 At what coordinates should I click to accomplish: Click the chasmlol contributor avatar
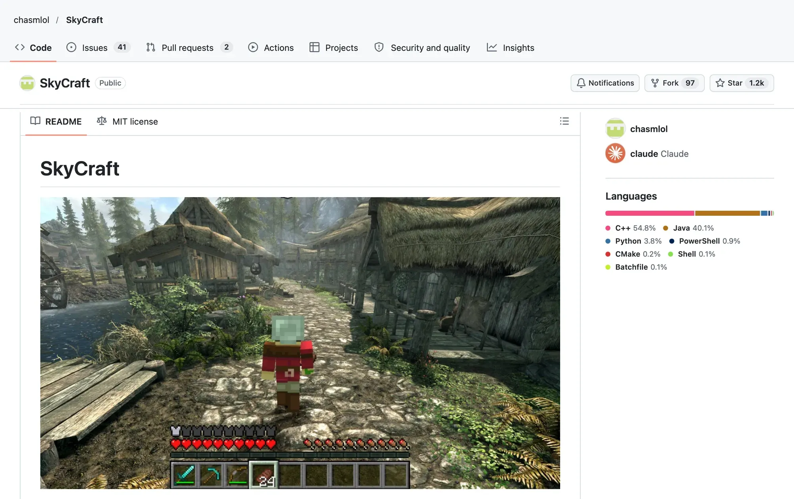(615, 129)
